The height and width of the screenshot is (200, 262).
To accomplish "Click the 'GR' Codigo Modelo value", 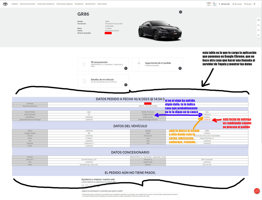I will pos(89,133).
